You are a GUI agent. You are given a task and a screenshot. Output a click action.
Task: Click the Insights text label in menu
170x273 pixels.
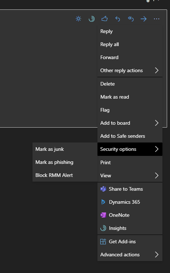[118, 228]
